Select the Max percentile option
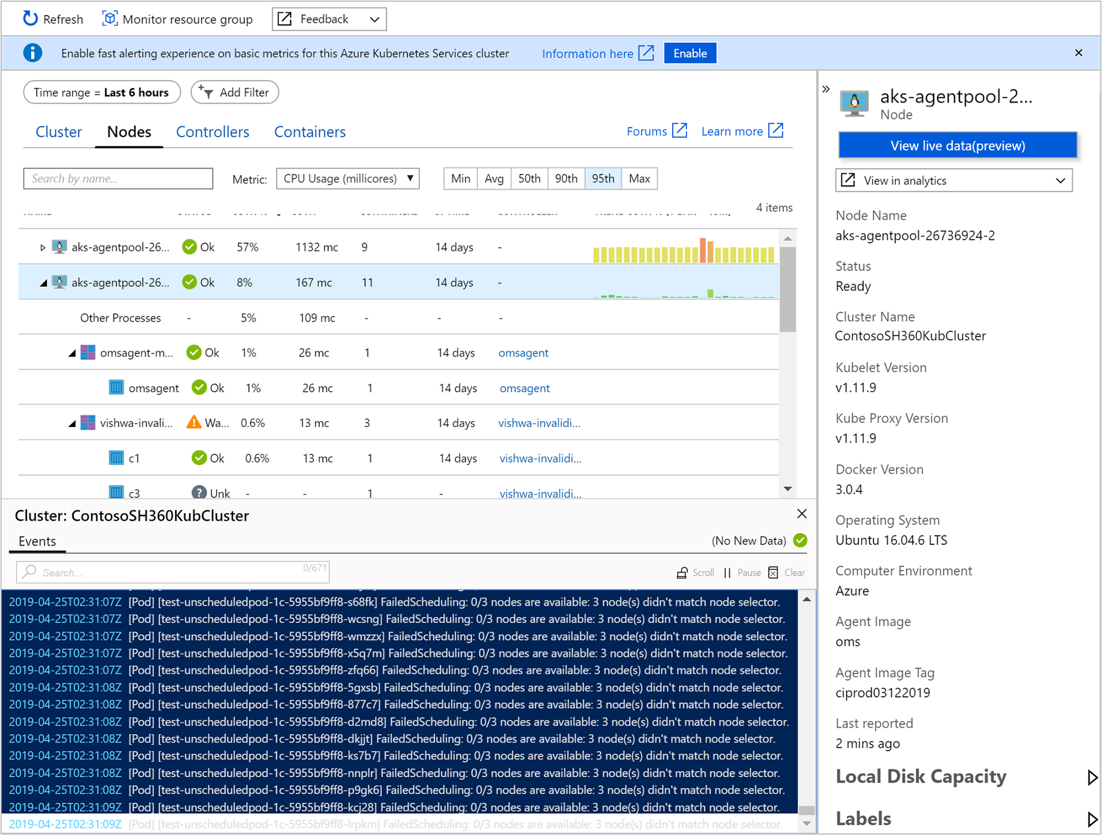Viewport: 1102px width, 835px height. tap(639, 179)
